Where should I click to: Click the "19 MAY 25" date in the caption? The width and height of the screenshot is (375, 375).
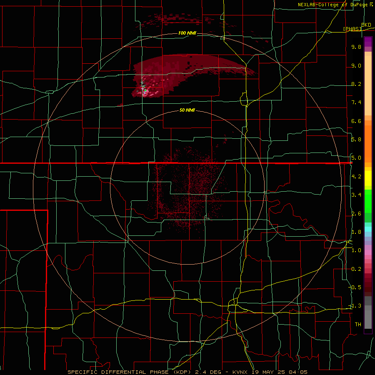coord(267,372)
